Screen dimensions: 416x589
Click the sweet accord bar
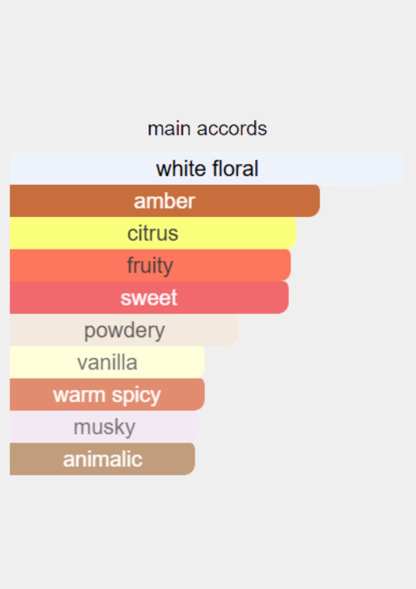tap(149, 298)
